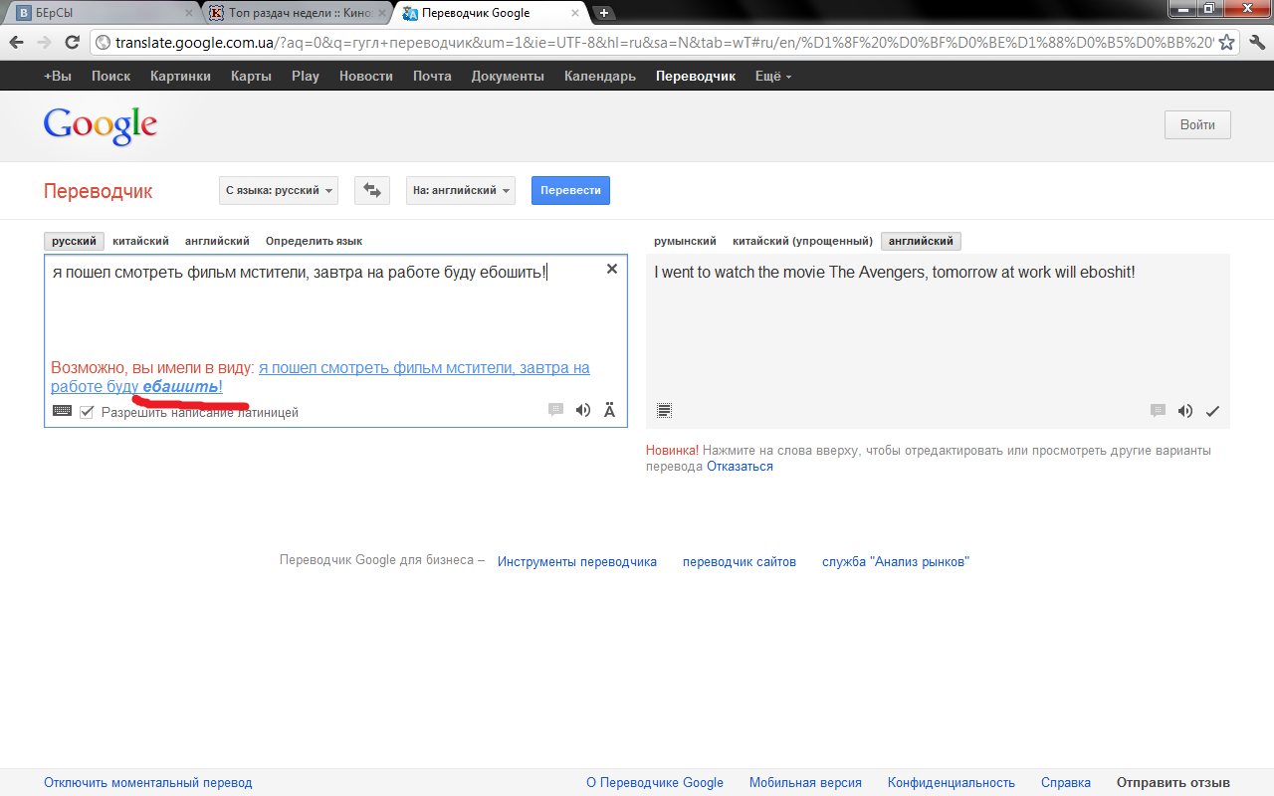1274x796 pixels.
Task: Open служба "Анализ рынков" link
Action: click(x=896, y=562)
